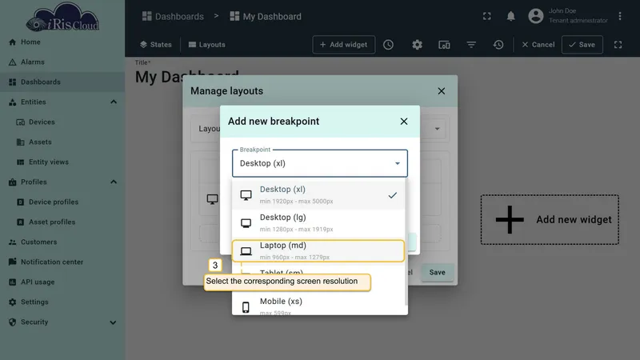Image resolution: width=640 pixels, height=360 pixels.
Task: Open dropdown arrow in Manage layouts
Action: pos(437,129)
